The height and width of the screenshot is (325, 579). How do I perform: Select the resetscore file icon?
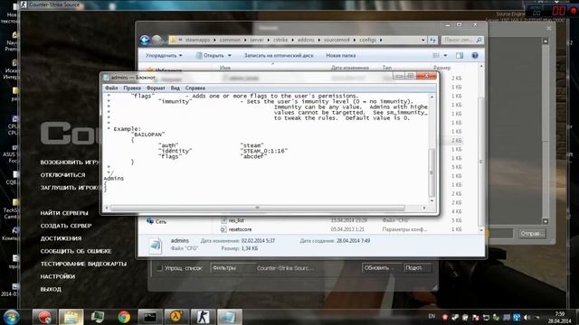[223, 229]
